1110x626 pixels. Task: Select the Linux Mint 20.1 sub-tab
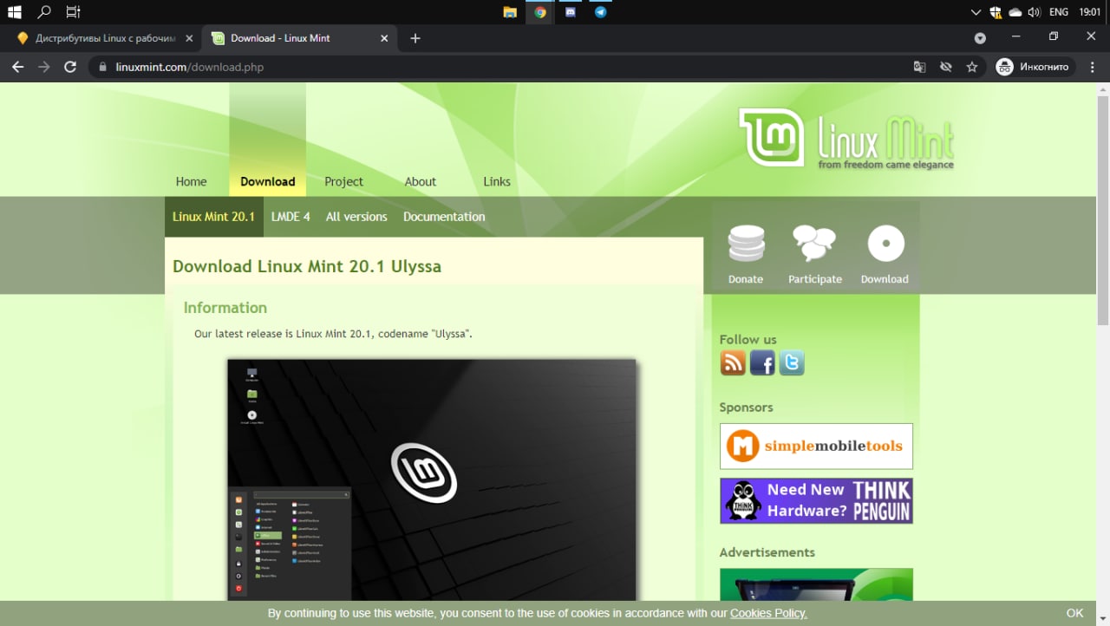pos(213,217)
